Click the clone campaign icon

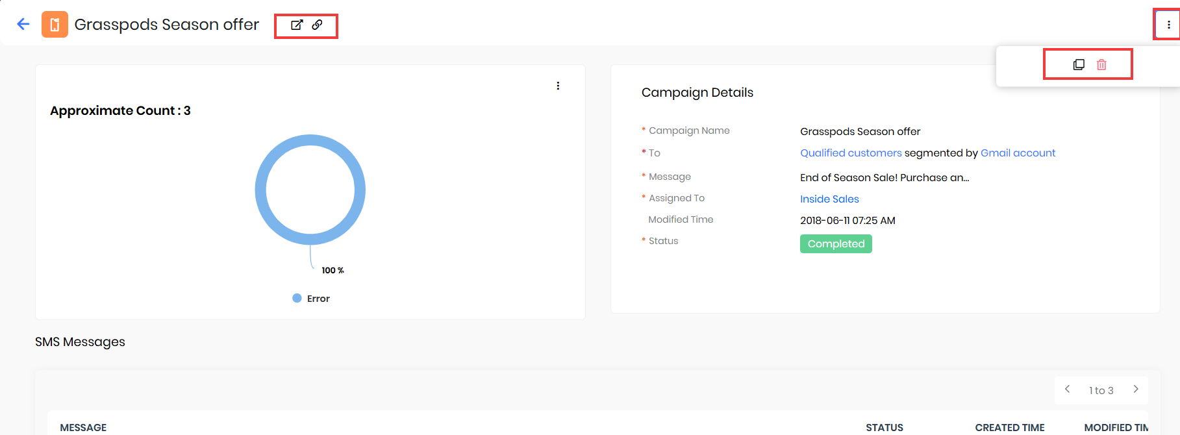click(1079, 64)
